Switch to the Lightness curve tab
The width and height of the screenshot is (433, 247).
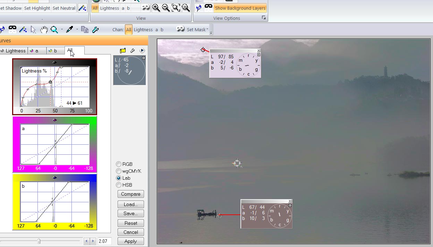[x=14, y=51]
